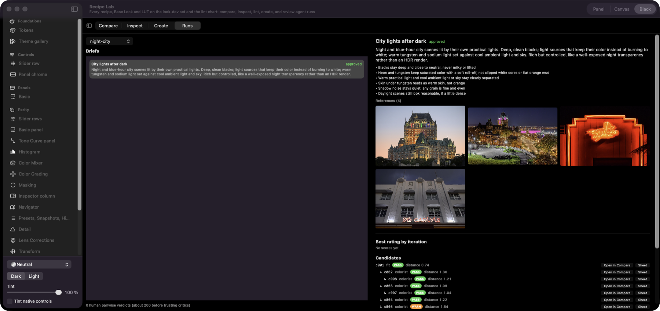
Task: Click the Navigator map icon
Action: click(13, 207)
